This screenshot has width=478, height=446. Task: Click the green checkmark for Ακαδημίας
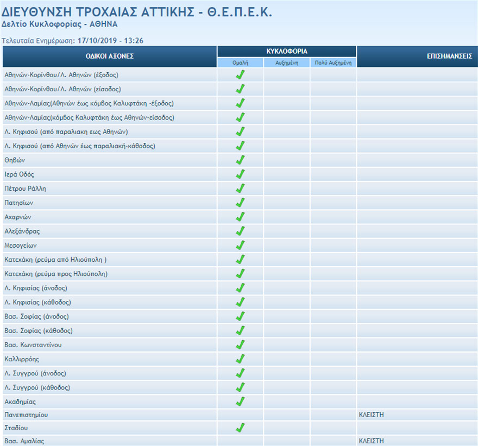pyautogui.click(x=240, y=401)
